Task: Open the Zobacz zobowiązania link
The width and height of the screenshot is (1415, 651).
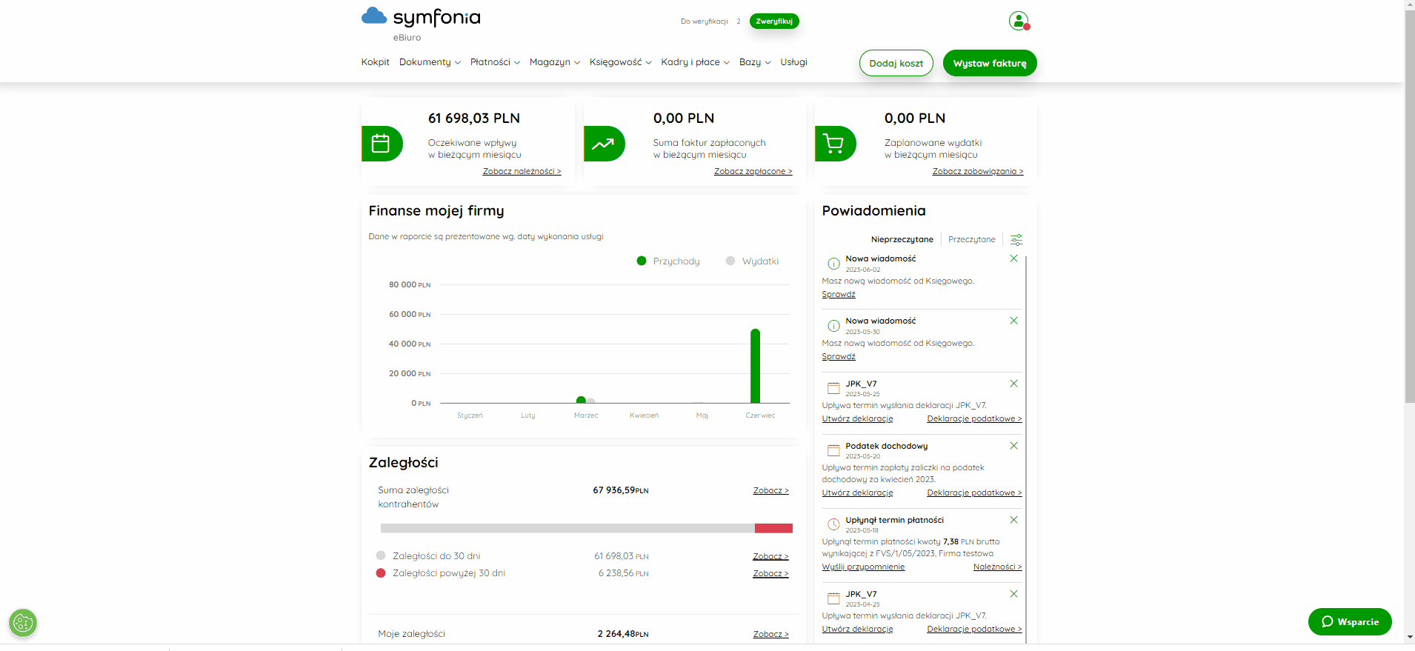Action: [x=978, y=171]
